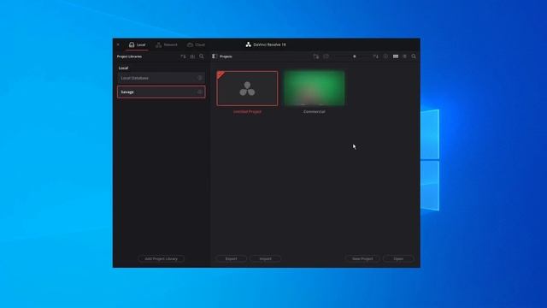Image resolution: width=547 pixels, height=308 pixels.
Task: Select the Untitled Project thumbnail
Action: [247, 88]
